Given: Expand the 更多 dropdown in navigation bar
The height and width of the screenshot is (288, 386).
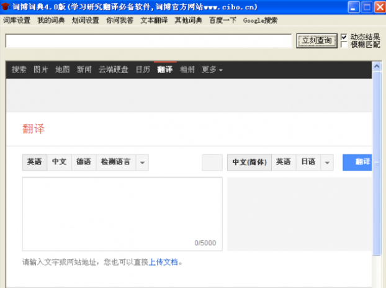Looking at the screenshot, I should pos(212,70).
